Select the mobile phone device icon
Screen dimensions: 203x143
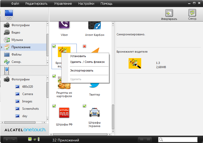pos(7,70)
